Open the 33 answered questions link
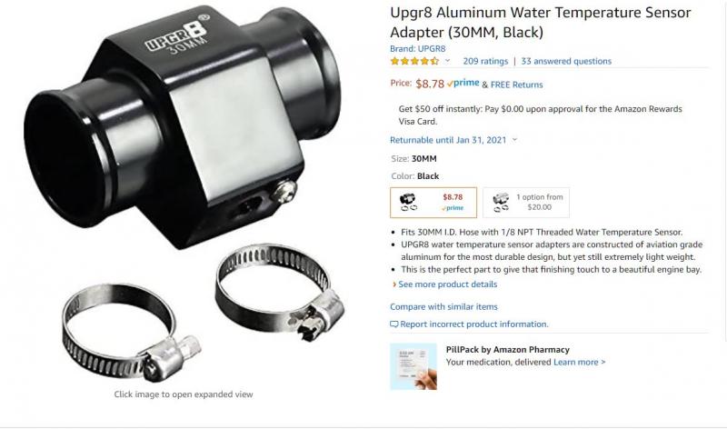This screenshot has width=727, height=429. (x=566, y=61)
